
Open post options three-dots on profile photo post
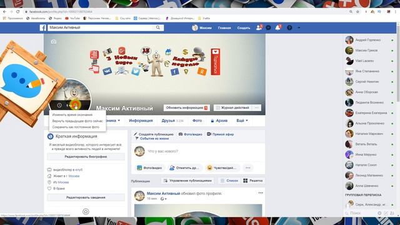click(261, 193)
